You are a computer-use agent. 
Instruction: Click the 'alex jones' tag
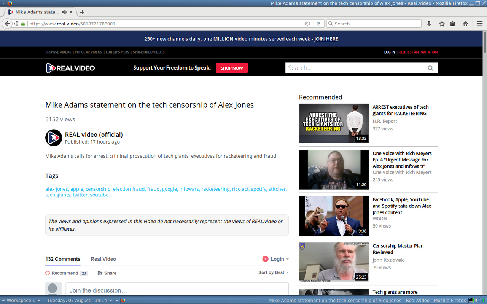pyautogui.click(x=56, y=189)
